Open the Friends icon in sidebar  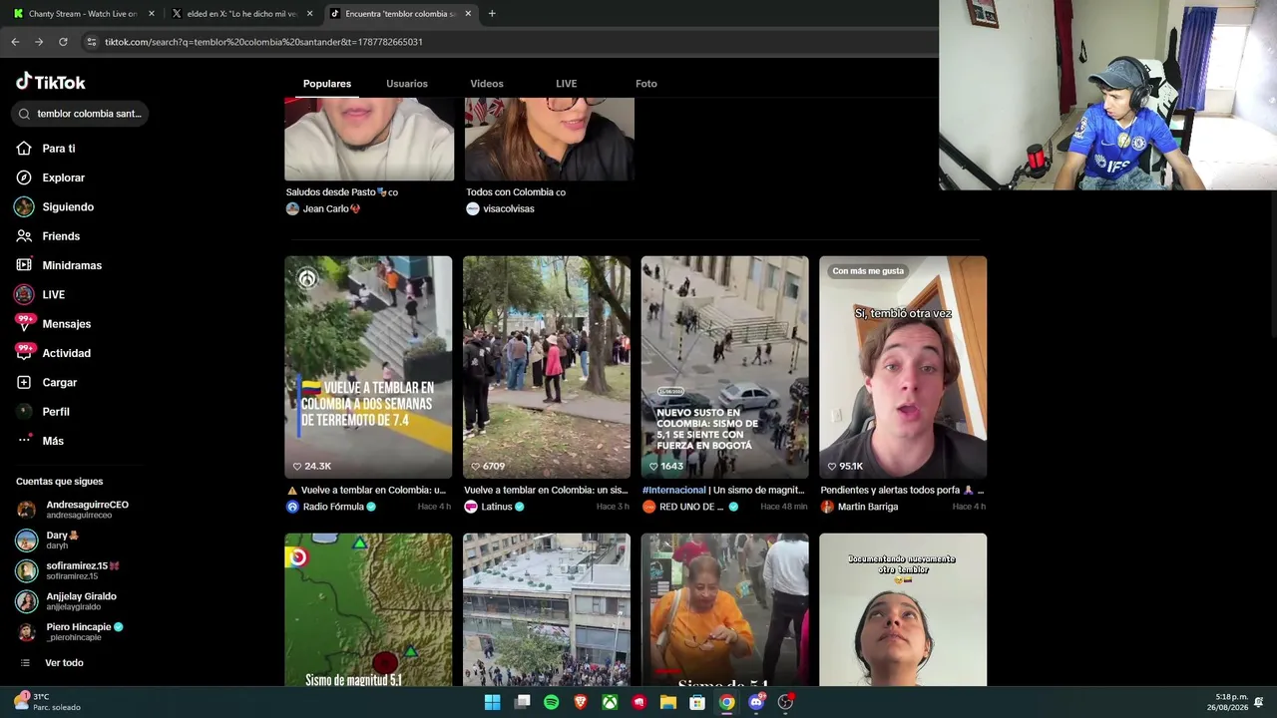(x=24, y=236)
